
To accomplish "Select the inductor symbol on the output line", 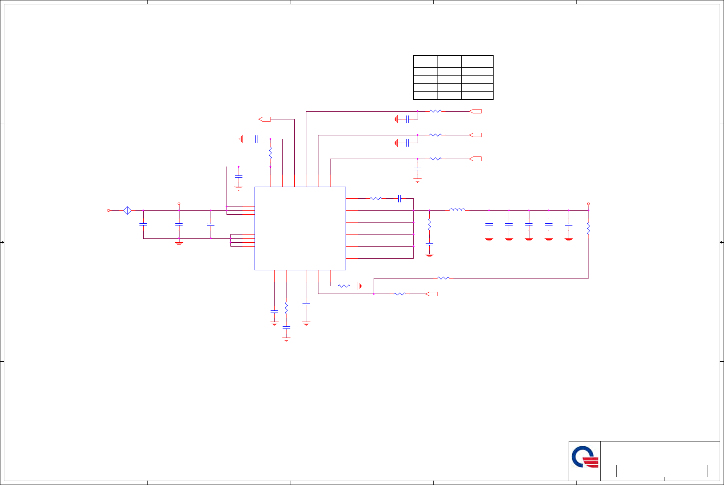I will click(x=457, y=210).
